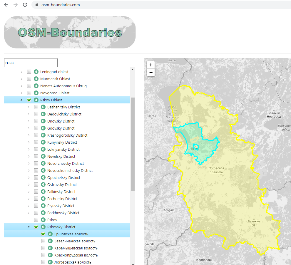The height and width of the screenshot is (265, 291).
Task: Click the Новополоцк label on map
Action: 203,260
